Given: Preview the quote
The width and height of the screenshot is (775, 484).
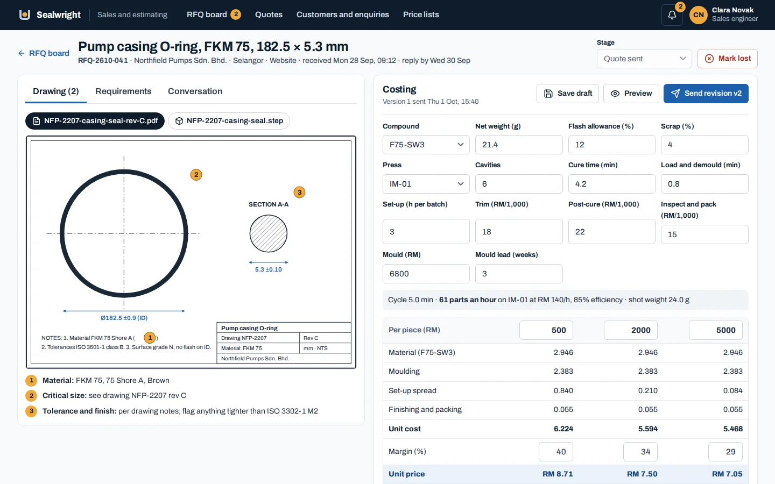Looking at the screenshot, I should point(631,94).
